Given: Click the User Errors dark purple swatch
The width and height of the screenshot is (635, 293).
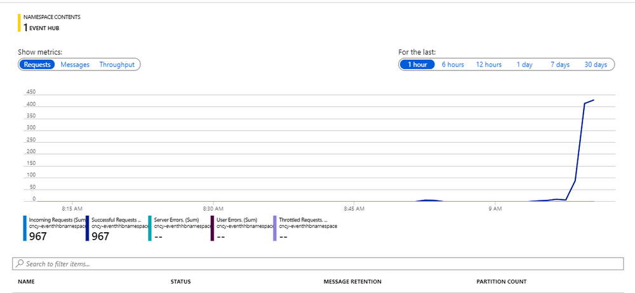Looking at the screenshot, I should [212, 228].
